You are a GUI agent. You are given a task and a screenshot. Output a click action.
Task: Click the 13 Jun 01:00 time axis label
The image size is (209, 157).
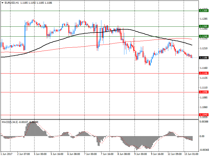click(191, 154)
